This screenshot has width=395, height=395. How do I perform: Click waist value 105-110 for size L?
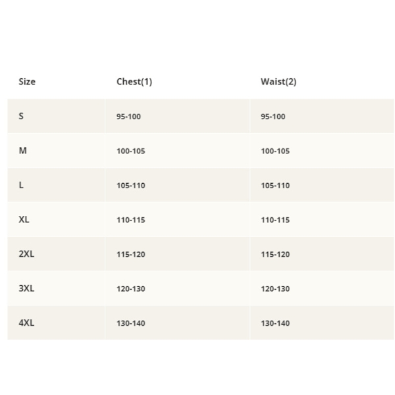tap(275, 186)
